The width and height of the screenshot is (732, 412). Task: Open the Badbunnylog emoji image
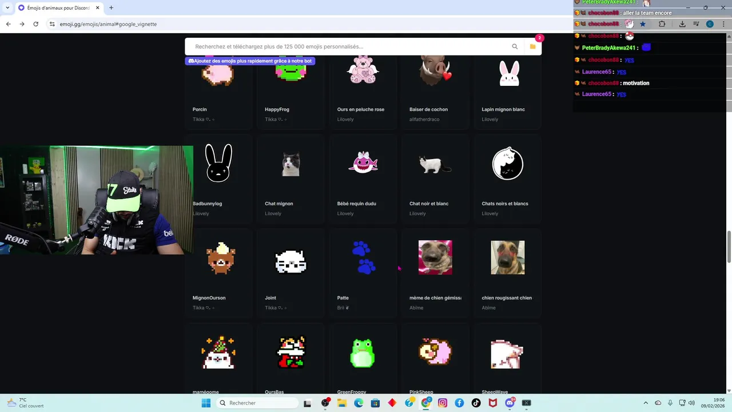[x=218, y=164]
